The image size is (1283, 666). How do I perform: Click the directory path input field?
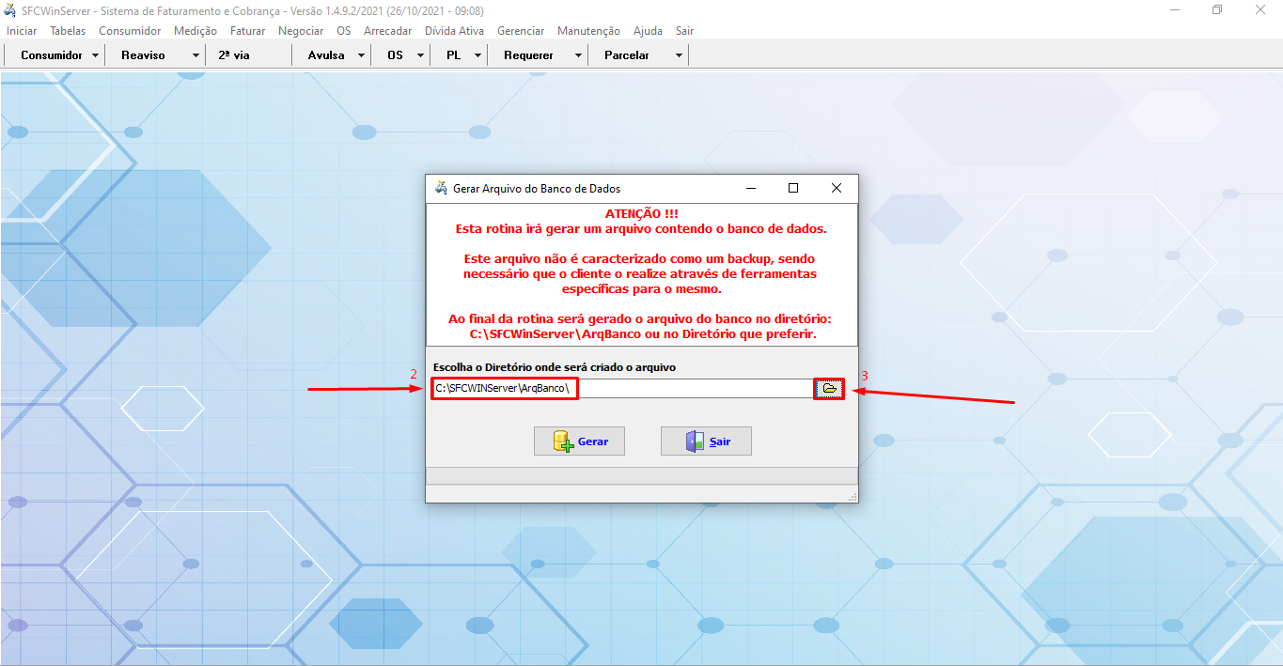coord(620,389)
